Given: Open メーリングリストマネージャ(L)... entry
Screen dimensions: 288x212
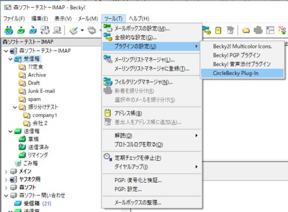Looking at the screenshot, I should [152, 60].
